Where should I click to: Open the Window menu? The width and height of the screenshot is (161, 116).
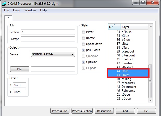(30, 10)
